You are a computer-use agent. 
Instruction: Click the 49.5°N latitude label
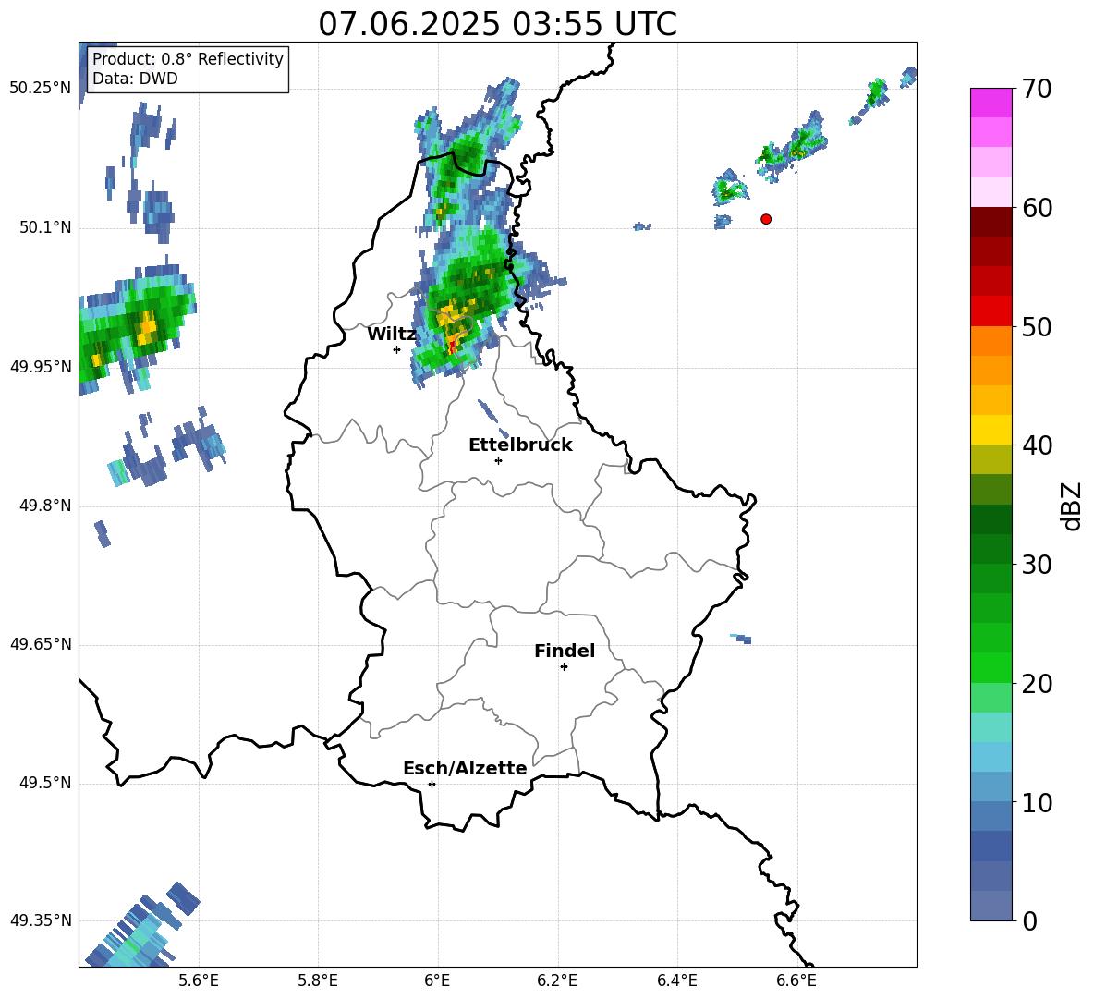point(45,783)
